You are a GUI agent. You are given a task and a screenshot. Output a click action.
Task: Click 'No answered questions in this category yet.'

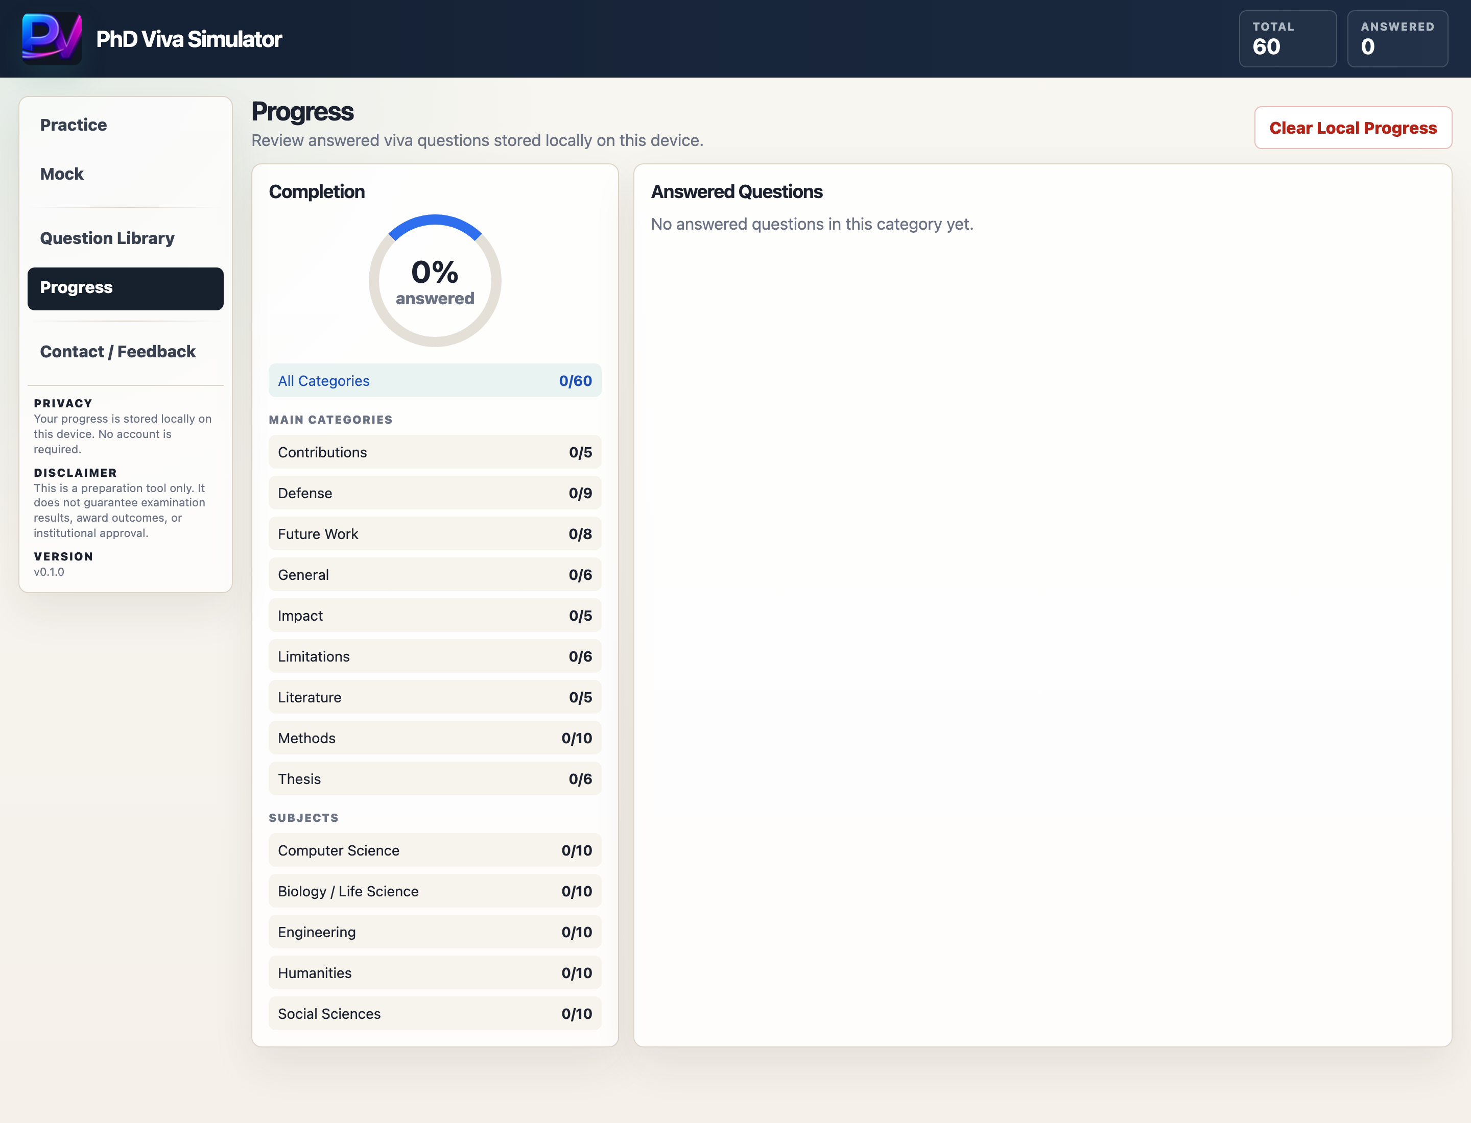click(812, 224)
